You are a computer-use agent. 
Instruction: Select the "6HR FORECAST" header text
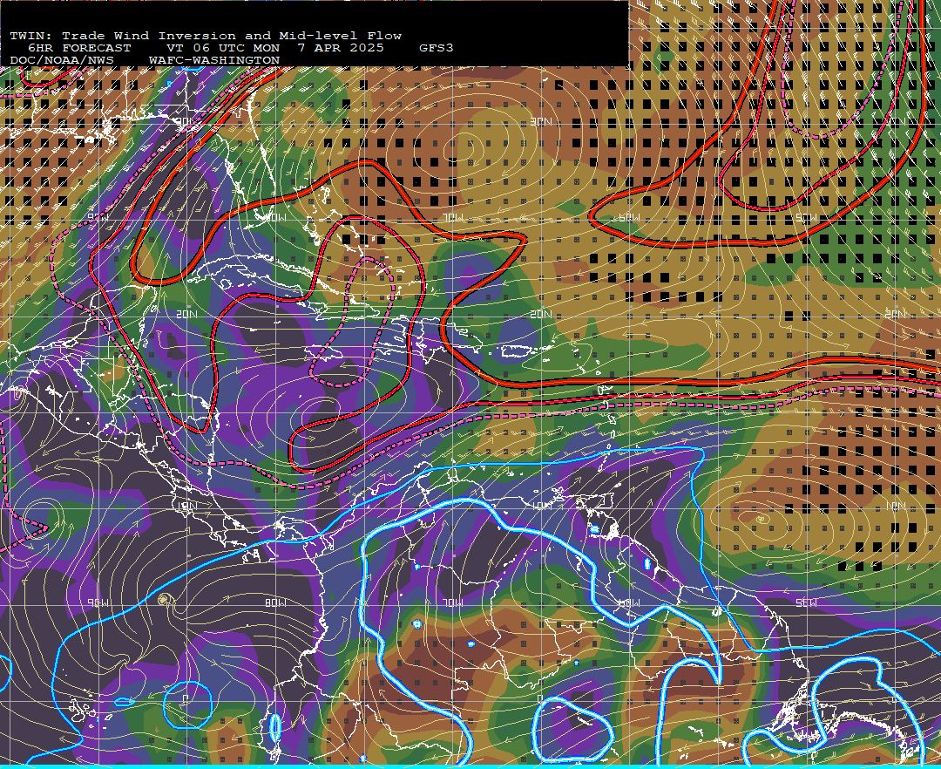[79, 48]
